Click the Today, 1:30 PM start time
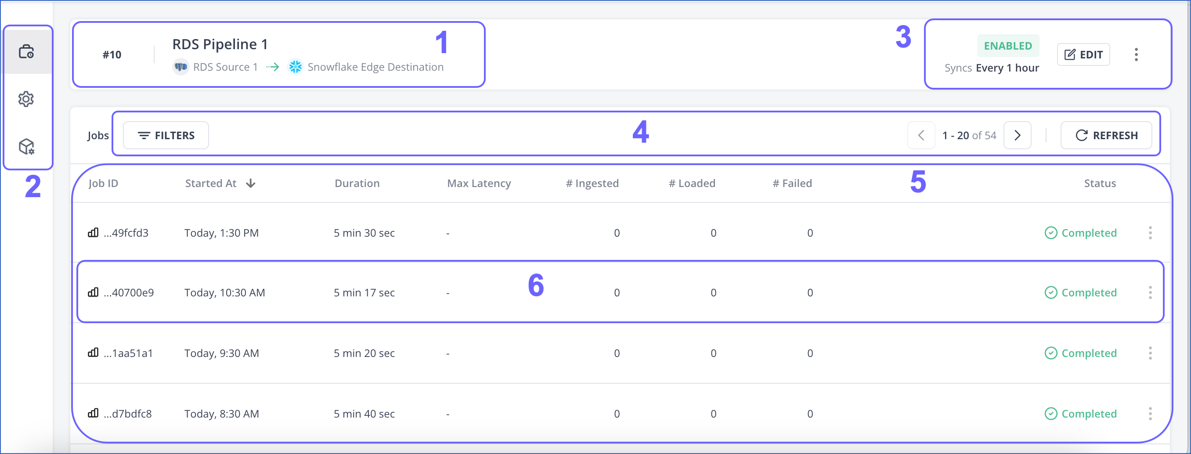Screen dimensions: 1191x454 pyautogui.click(x=221, y=233)
